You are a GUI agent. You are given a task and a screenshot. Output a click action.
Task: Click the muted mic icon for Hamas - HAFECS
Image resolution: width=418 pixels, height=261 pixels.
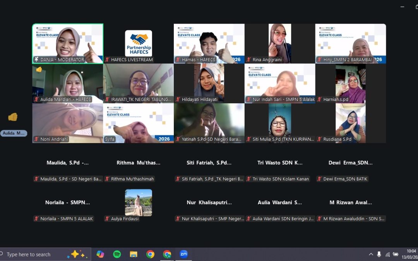click(x=178, y=60)
